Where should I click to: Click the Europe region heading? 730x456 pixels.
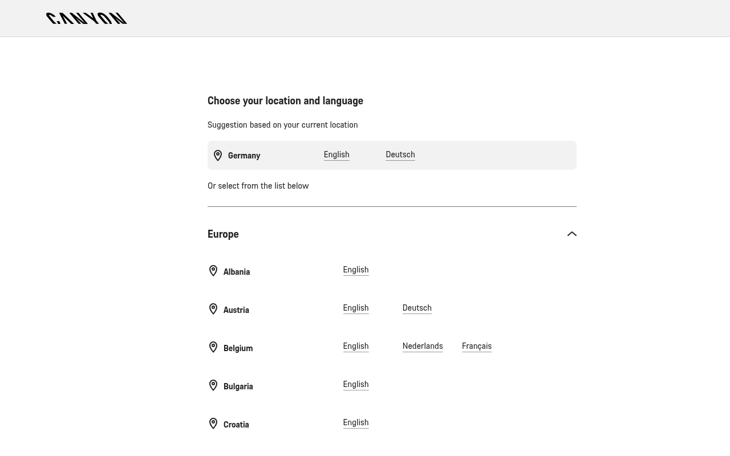point(223,234)
